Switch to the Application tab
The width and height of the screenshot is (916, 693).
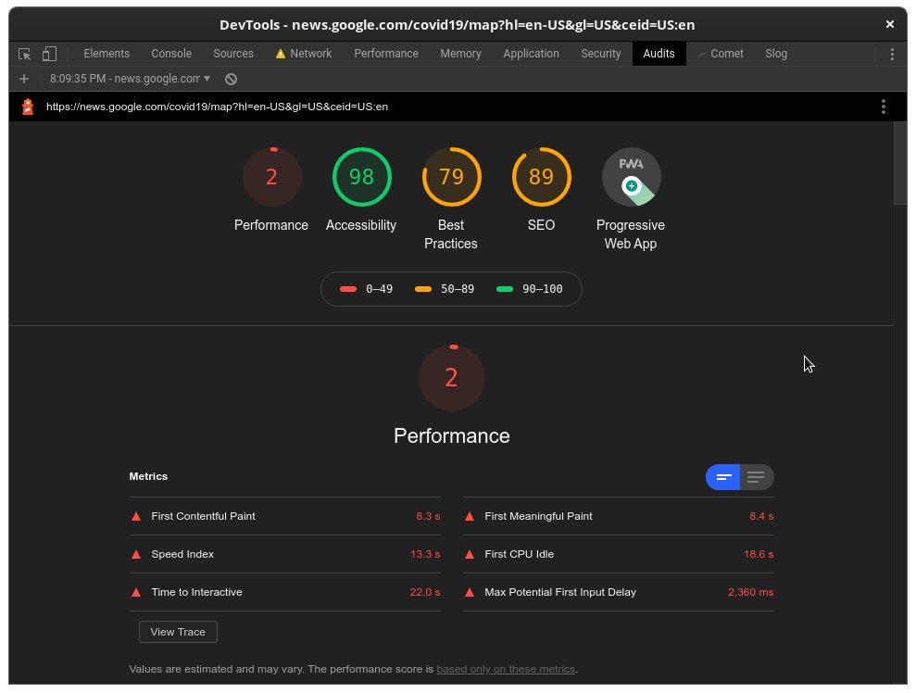(x=531, y=54)
